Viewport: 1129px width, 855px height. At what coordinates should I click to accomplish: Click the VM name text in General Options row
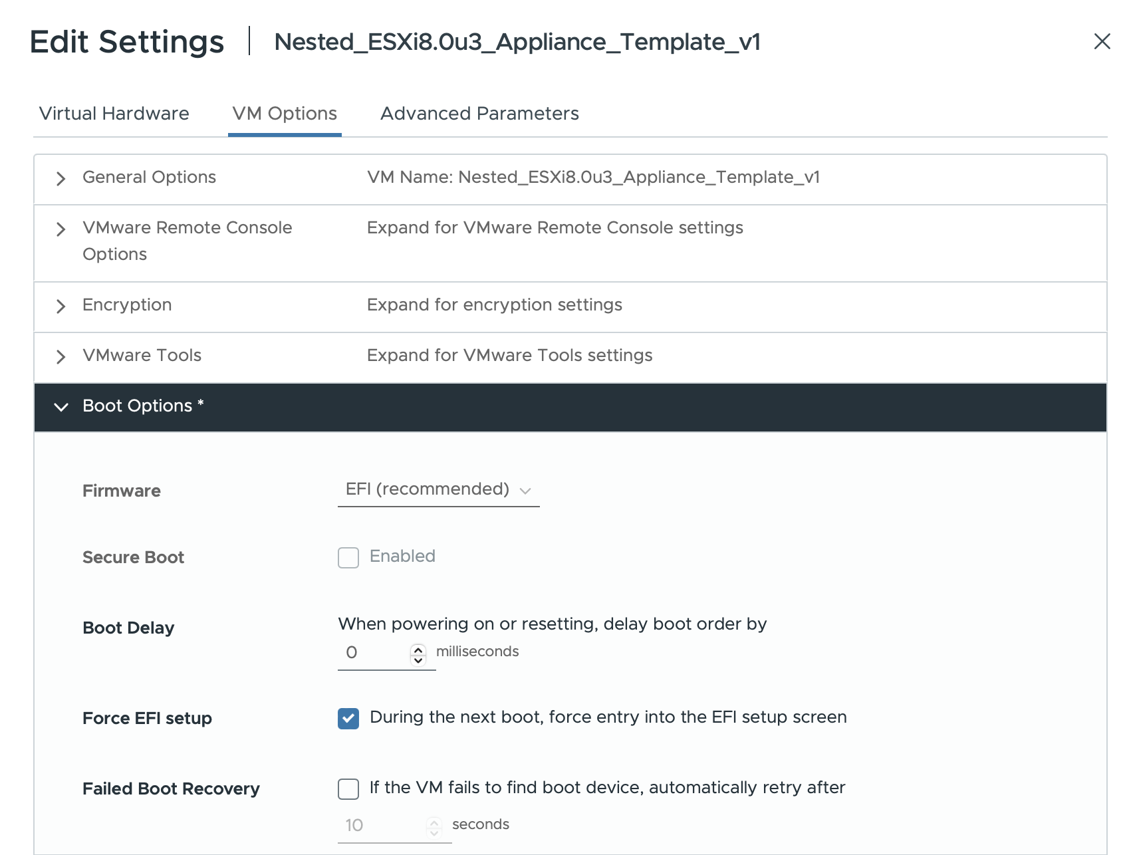click(593, 178)
